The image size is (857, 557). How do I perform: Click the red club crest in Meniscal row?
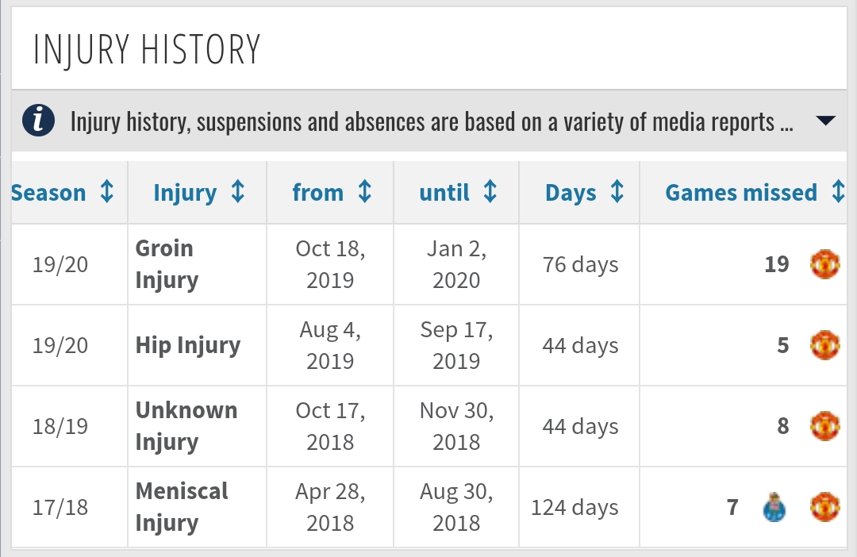click(824, 507)
